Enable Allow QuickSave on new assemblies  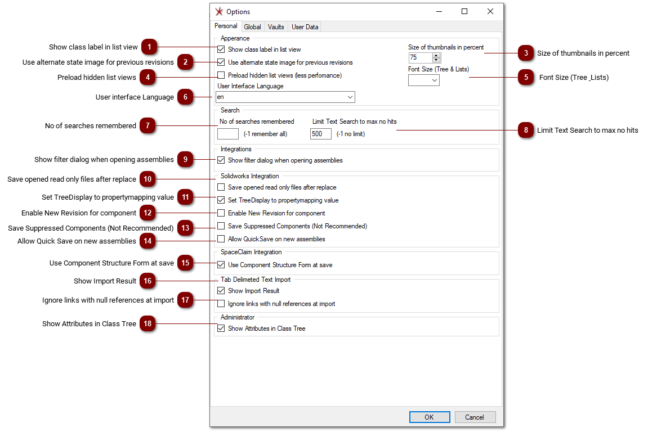pos(221,238)
